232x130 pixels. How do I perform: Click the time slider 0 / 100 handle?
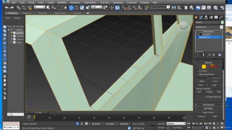(38, 113)
